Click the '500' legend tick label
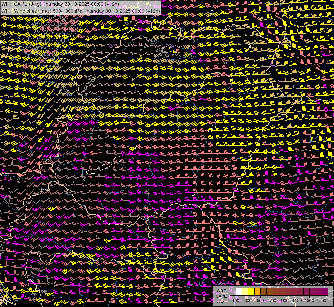The width and height of the screenshot is (334, 307). click(x=260, y=301)
